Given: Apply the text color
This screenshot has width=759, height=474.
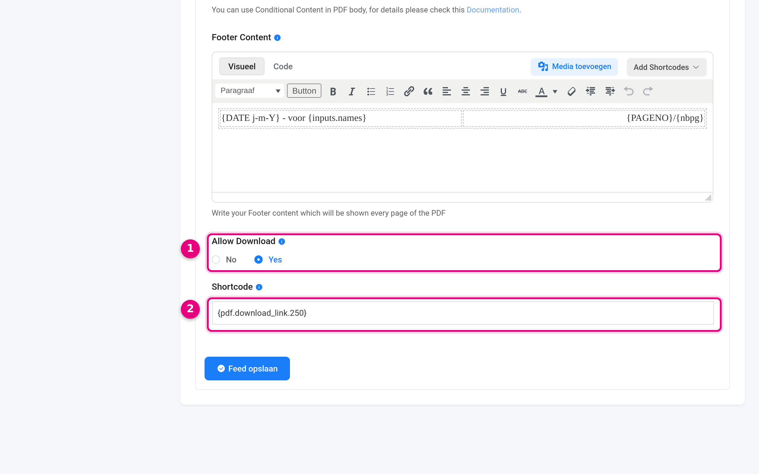Looking at the screenshot, I should point(541,91).
